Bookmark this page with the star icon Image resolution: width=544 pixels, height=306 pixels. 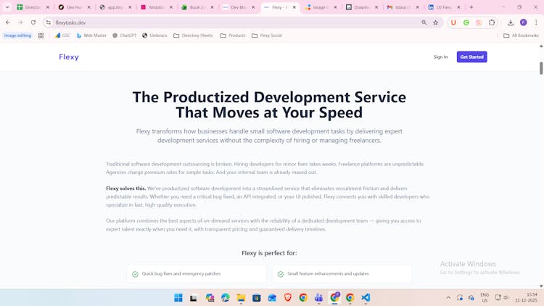pos(436,22)
